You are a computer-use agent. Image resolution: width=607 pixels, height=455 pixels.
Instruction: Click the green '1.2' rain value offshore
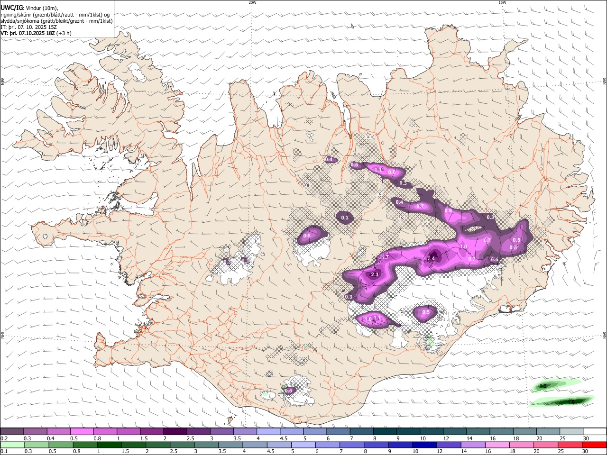tap(543, 386)
